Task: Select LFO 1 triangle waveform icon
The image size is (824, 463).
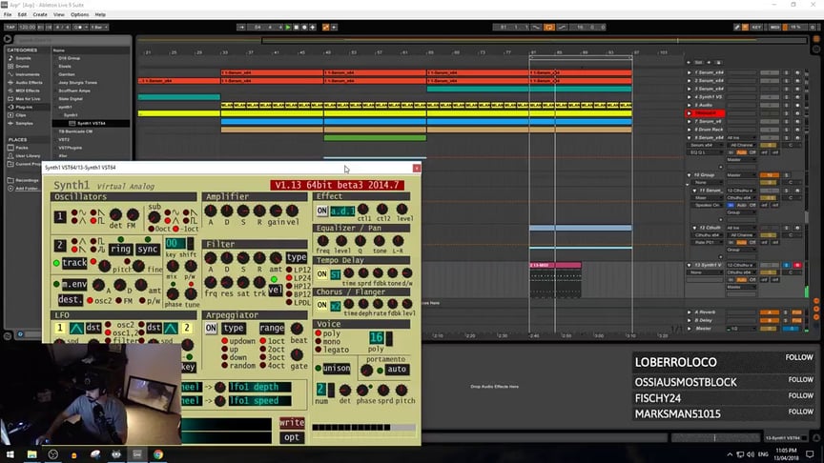Action: pos(76,329)
